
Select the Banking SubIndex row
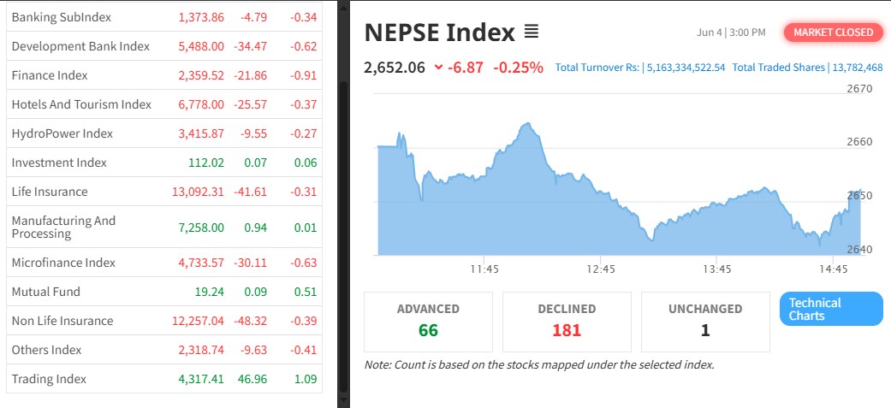tap(62, 17)
